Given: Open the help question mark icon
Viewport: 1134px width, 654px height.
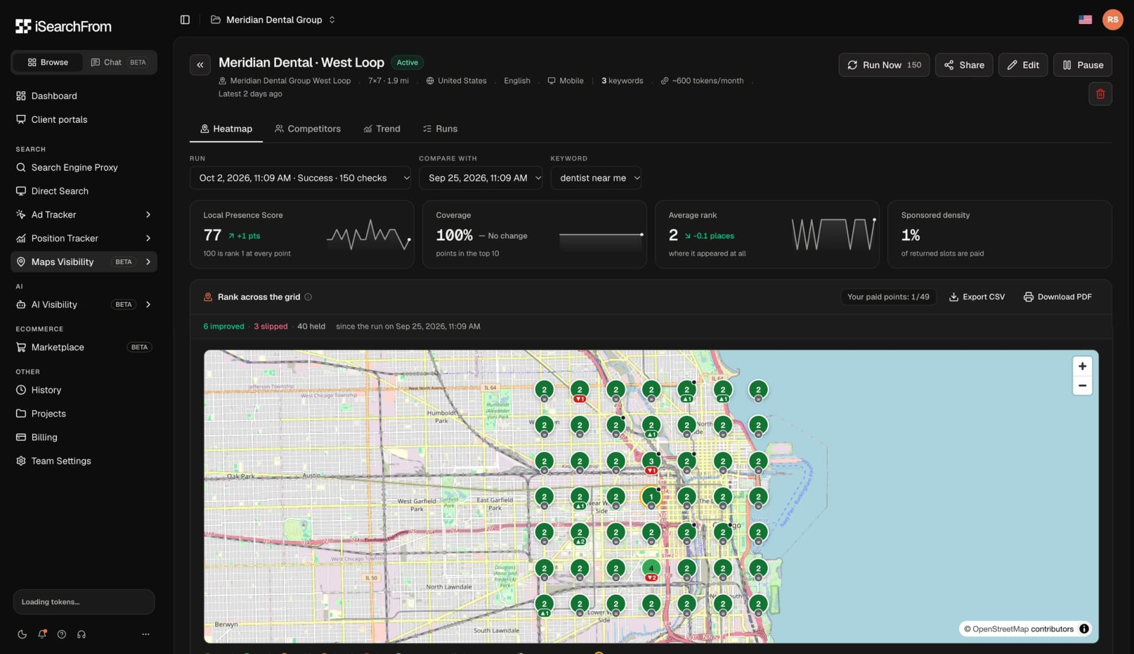Looking at the screenshot, I should [x=61, y=634].
